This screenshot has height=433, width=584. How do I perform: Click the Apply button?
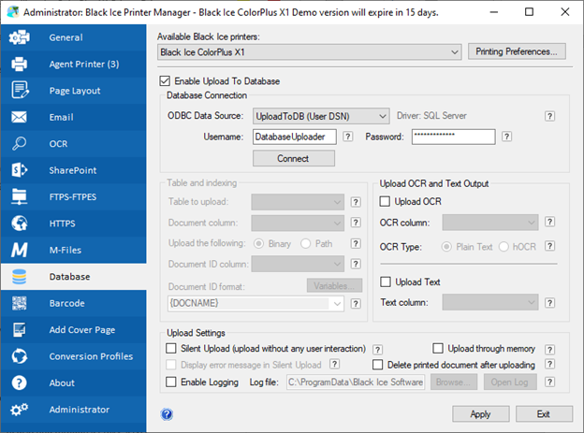[480, 414]
